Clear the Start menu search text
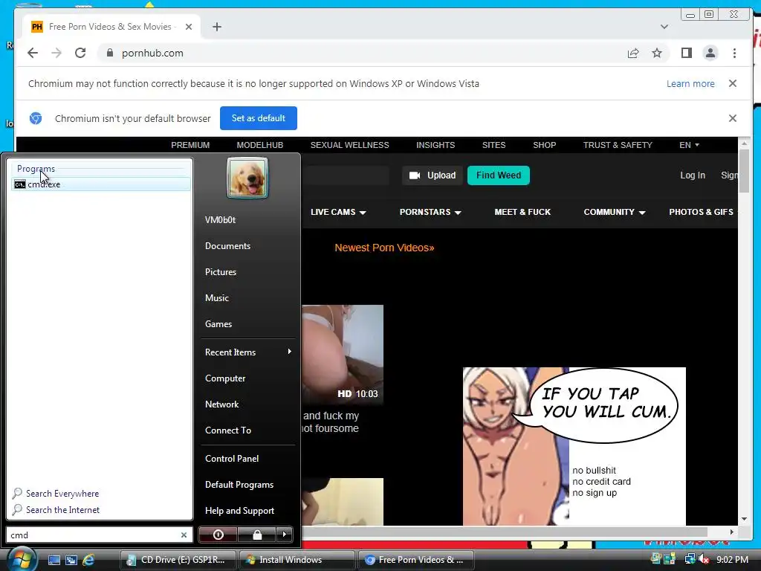Screen dimensions: 761x571 pyautogui.click(x=184, y=535)
